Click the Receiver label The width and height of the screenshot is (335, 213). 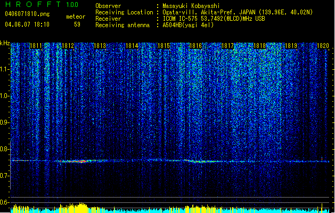pos(108,19)
